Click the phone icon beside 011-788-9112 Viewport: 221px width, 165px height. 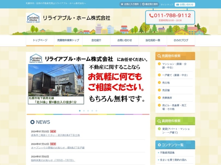pos(151,15)
